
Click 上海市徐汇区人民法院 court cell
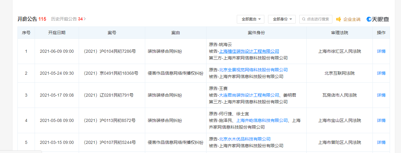point(339,51)
